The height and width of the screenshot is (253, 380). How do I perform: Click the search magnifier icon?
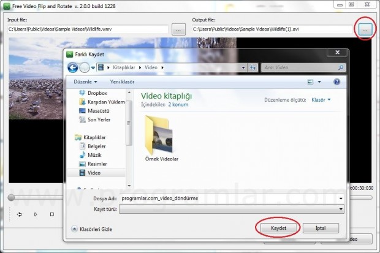(x=341, y=67)
